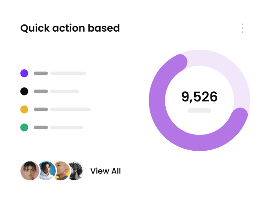Click the yellow legend dot
This screenshot has width=271, height=203.
[24, 109]
